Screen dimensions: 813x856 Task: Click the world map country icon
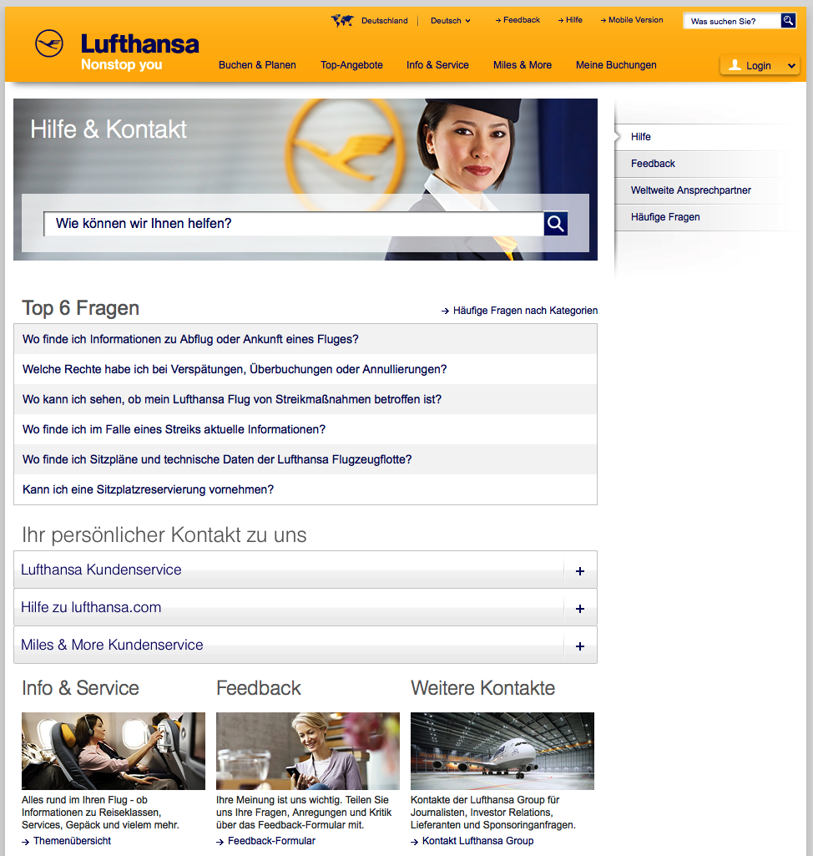coord(342,21)
